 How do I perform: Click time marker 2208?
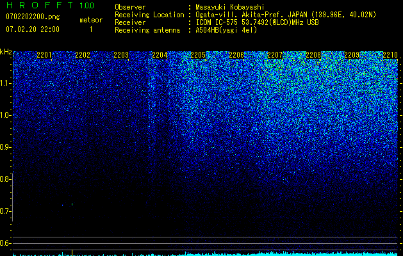(x=313, y=55)
